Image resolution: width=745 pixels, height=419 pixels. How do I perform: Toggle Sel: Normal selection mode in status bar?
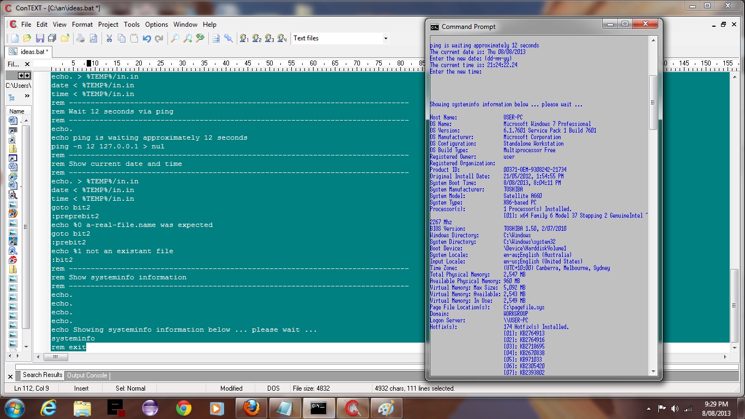click(x=130, y=388)
